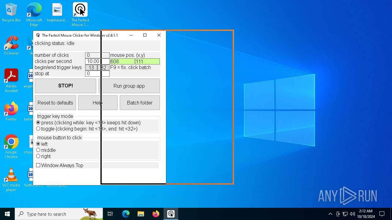The image size is (392, 220).
Task: Click the clicks per second field
Action: pos(97,61)
